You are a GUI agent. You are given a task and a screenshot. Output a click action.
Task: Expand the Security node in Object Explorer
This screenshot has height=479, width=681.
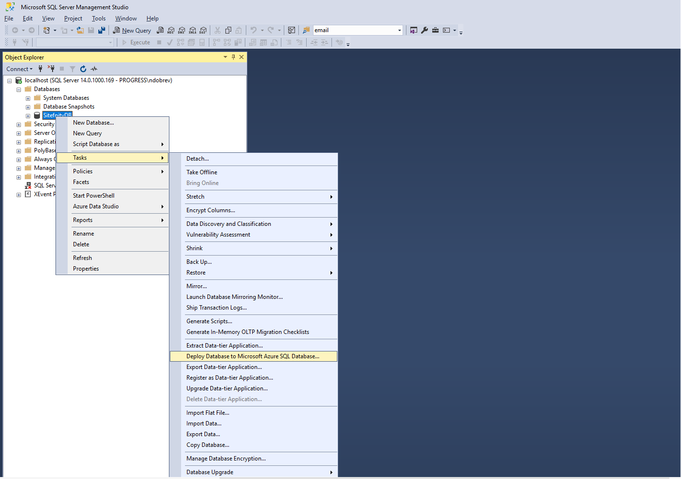tap(18, 124)
